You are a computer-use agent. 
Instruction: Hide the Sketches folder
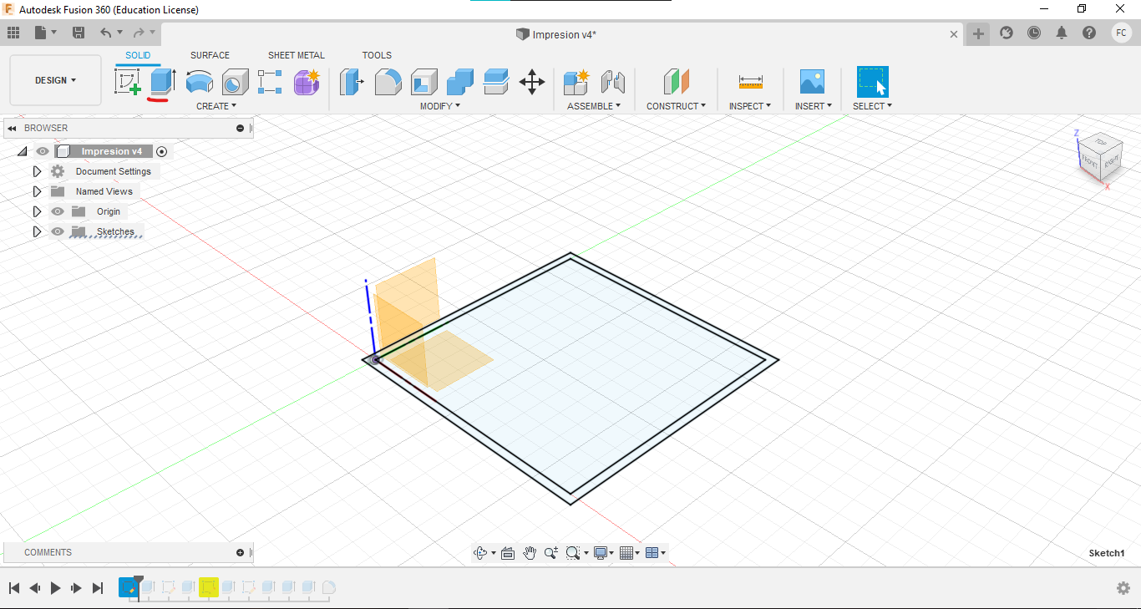coord(58,231)
